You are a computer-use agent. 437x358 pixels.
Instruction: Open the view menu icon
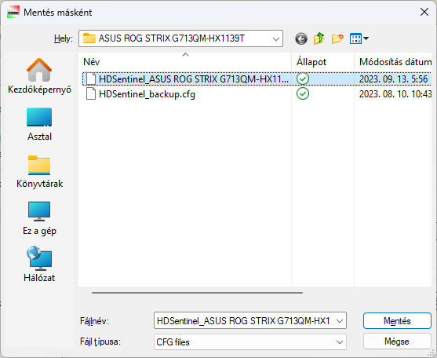coord(359,38)
